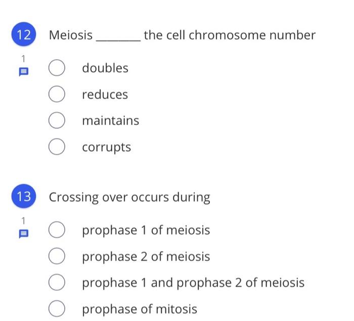Click the point value under question 12
This screenshot has width=354, height=321.
(x=23, y=59)
